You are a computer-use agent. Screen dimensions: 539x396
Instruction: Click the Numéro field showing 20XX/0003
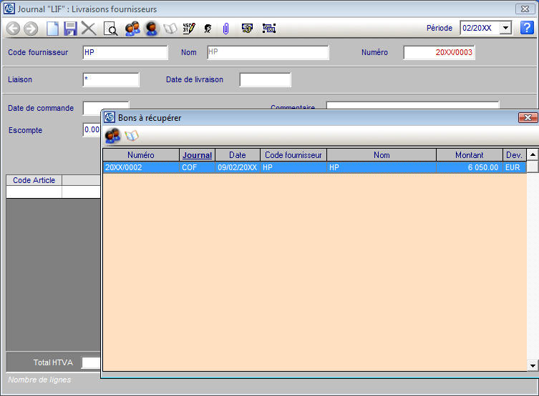coord(439,53)
